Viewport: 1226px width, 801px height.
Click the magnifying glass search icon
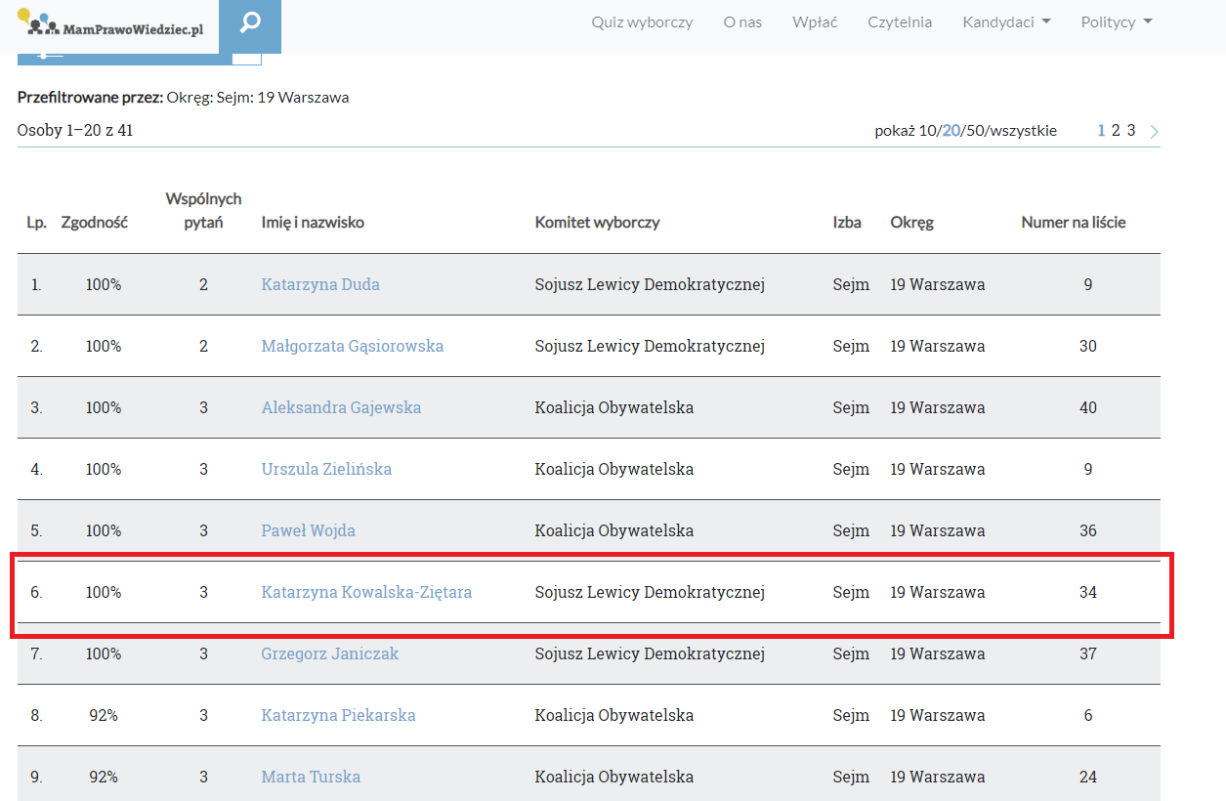click(x=250, y=22)
